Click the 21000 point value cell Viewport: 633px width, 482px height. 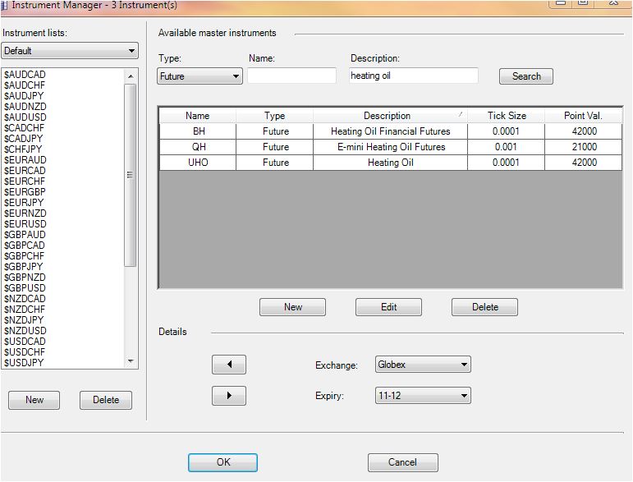584,147
